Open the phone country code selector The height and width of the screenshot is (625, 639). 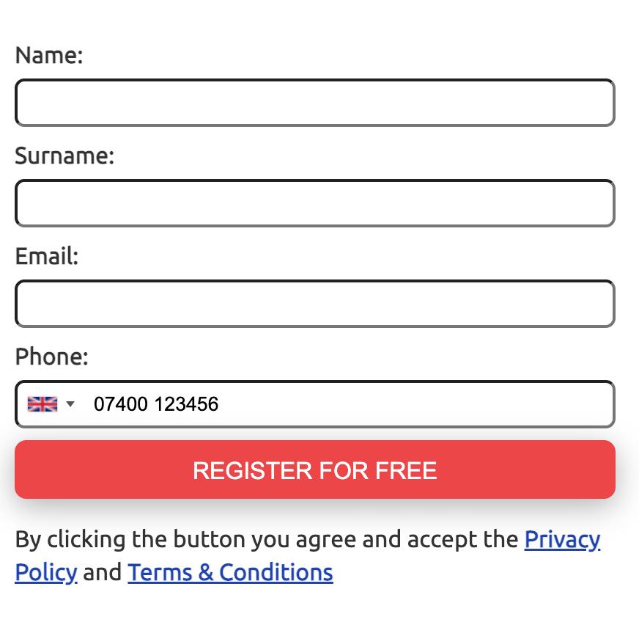[x=51, y=404]
